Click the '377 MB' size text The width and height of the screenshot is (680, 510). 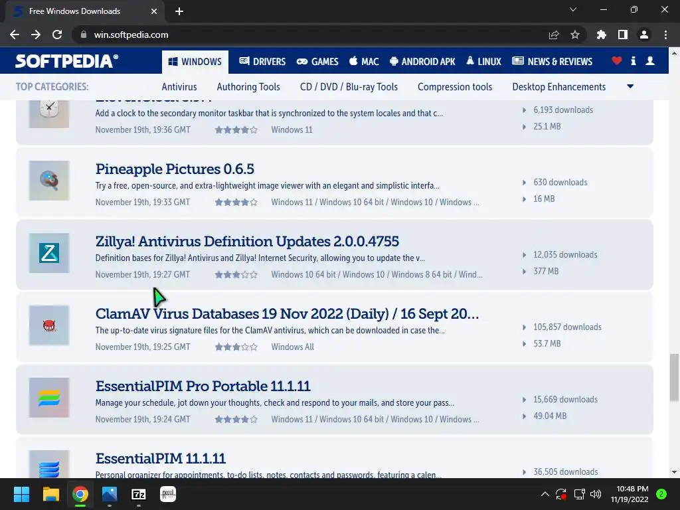coord(546,271)
